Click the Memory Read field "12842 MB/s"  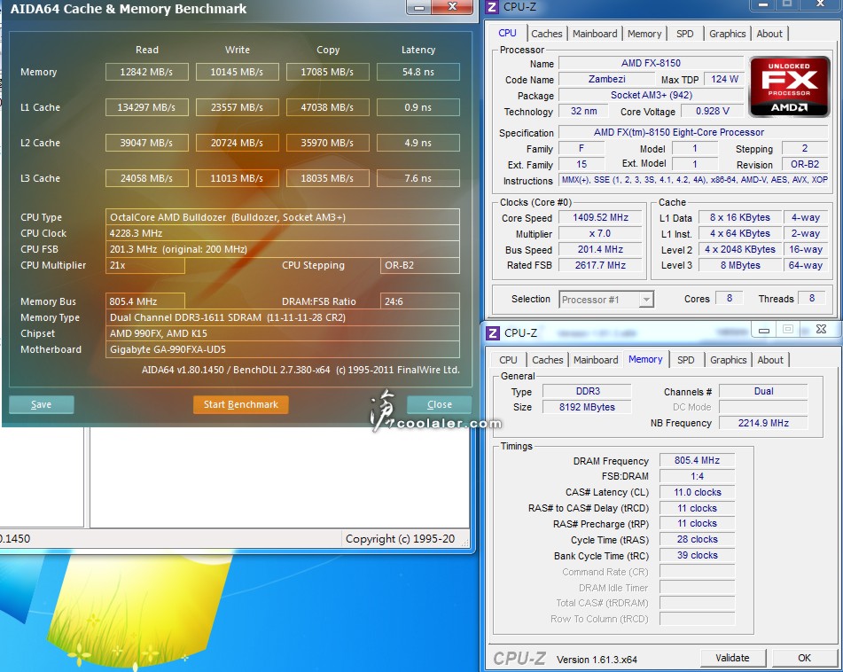pos(147,72)
